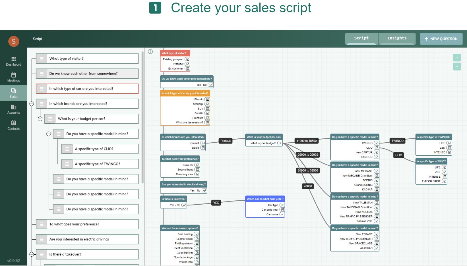Collapse the 'Is there a takeover?' tree item

(x=32, y=254)
